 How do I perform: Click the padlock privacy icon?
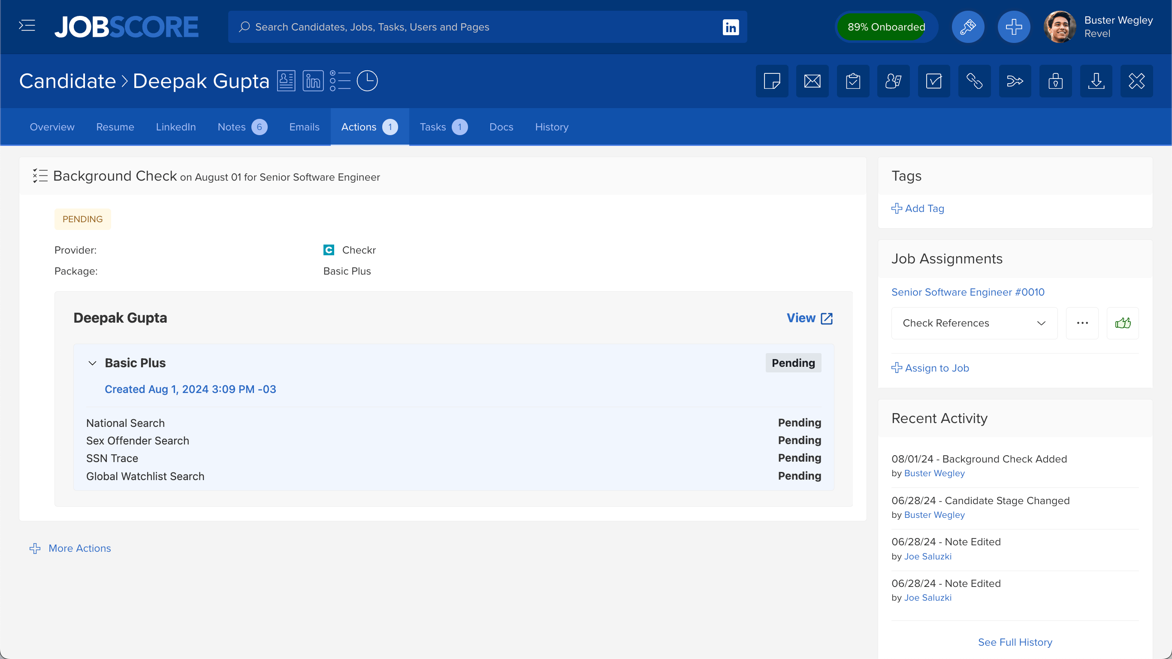coord(1055,81)
